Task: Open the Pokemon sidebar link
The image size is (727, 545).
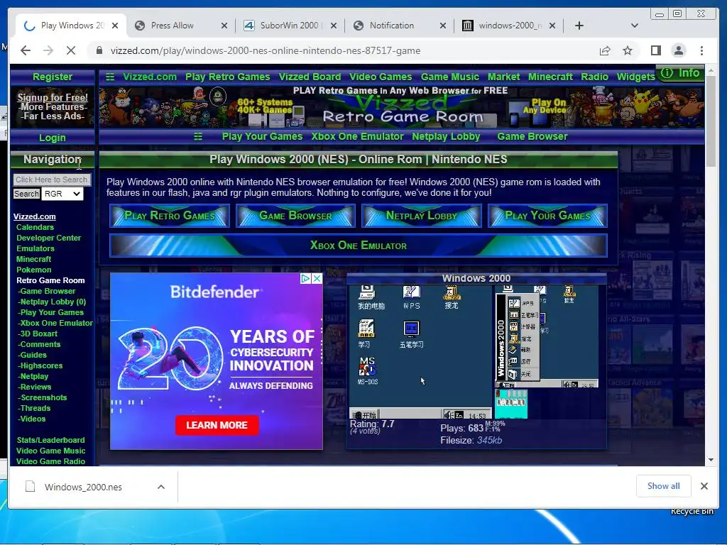Action: tap(34, 270)
